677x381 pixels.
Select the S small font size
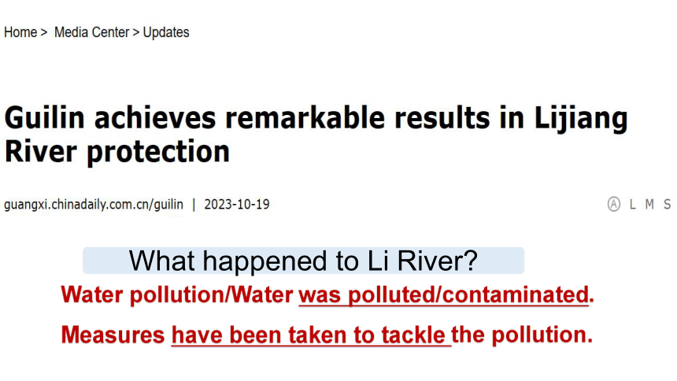coord(667,205)
